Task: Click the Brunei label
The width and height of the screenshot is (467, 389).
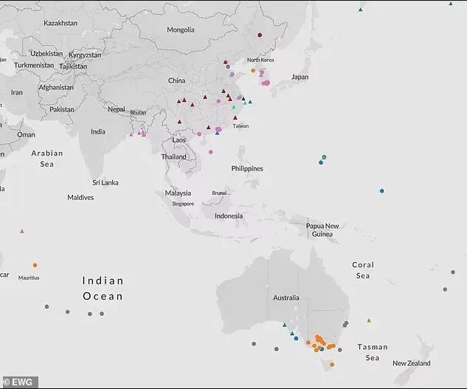Action: tap(219, 193)
